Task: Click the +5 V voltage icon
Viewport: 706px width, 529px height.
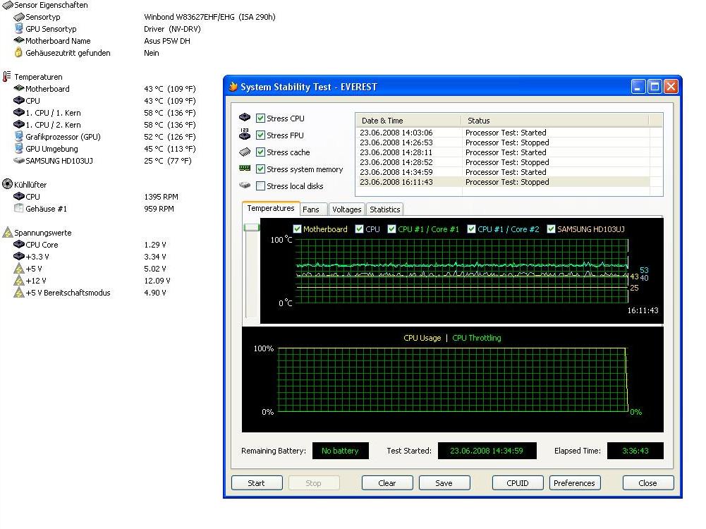Action: coord(19,268)
